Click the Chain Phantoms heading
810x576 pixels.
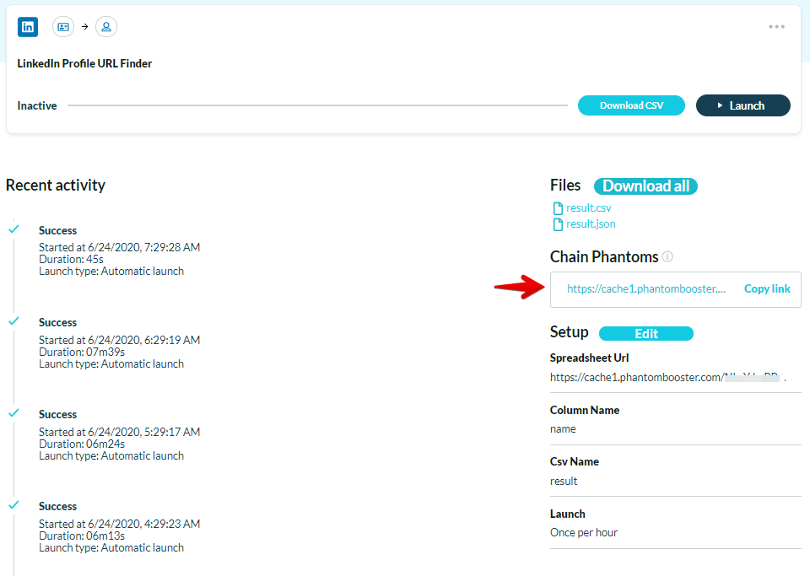pos(604,256)
